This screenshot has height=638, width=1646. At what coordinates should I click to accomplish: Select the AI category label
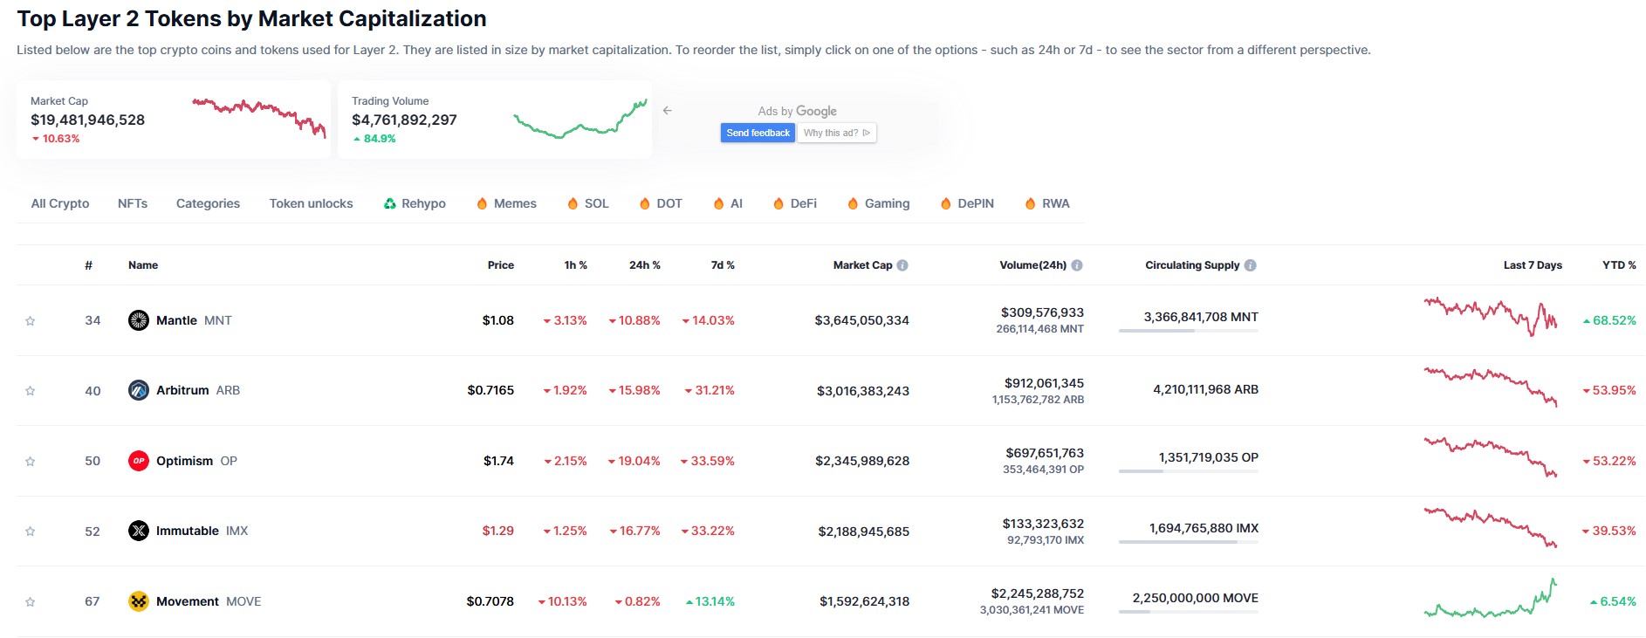pos(737,203)
